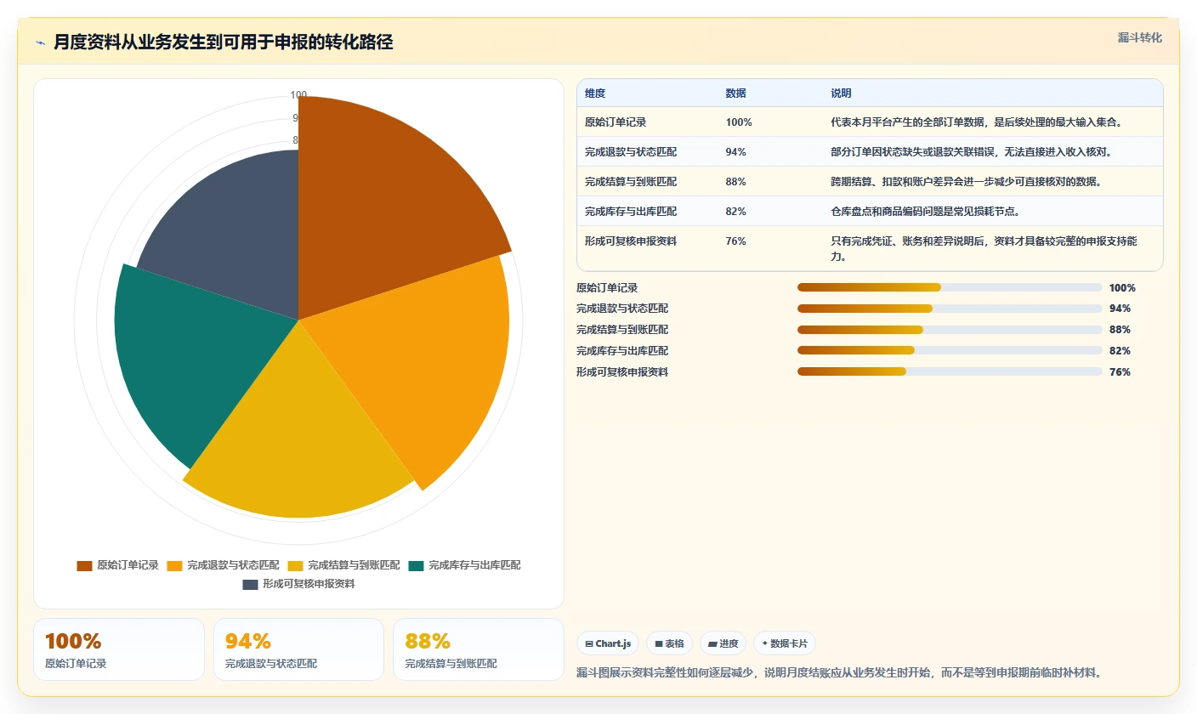Click the 94% 完成退款与状态匹配 summary card
This screenshot has height=714, width=1197.
(298, 649)
